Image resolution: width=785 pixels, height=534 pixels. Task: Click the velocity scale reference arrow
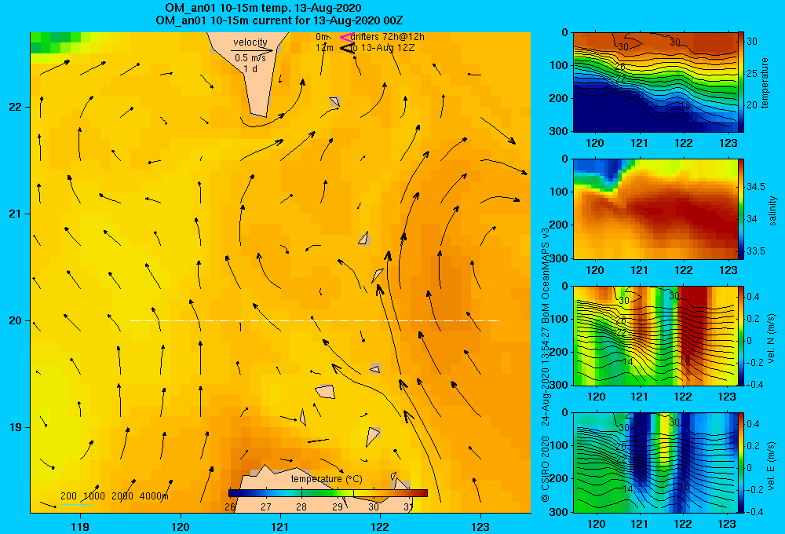click(252, 50)
